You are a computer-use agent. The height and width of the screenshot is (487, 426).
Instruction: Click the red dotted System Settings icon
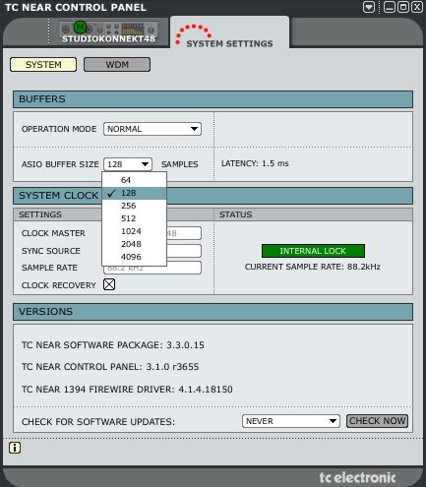click(x=193, y=34)
